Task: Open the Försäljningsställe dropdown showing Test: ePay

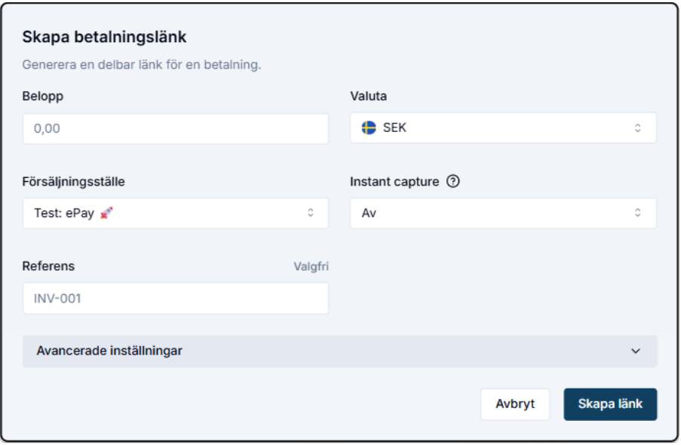Action: (x=175, y=213)
